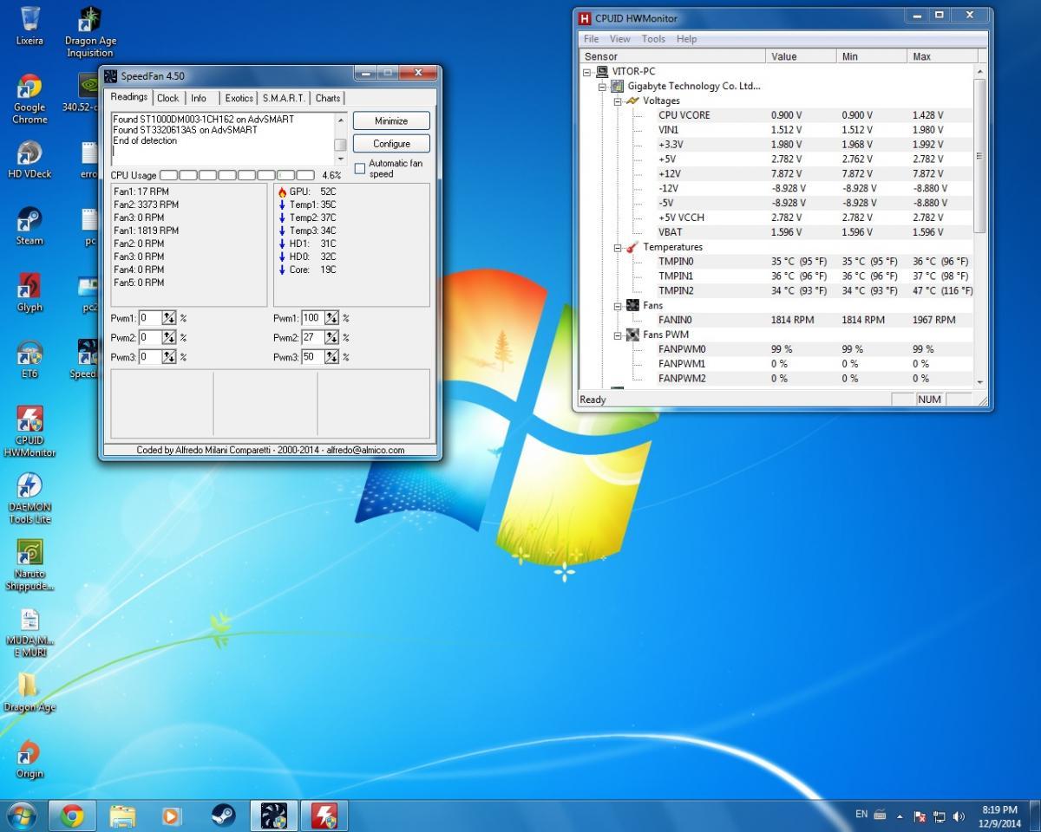Click the Sensor column header in HWMonitor
Screen dimensions: 1041x832
(673, 56)
